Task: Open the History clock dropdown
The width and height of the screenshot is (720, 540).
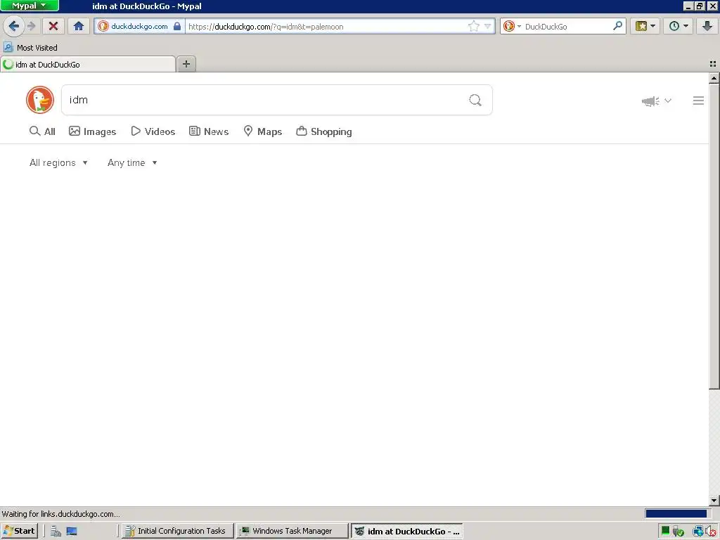Action: pos(679,26)
